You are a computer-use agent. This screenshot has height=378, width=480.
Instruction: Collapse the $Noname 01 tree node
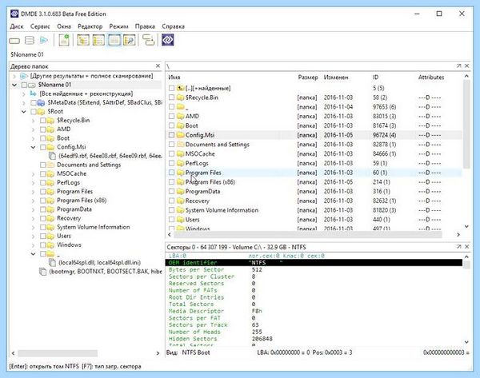point(14,85)
